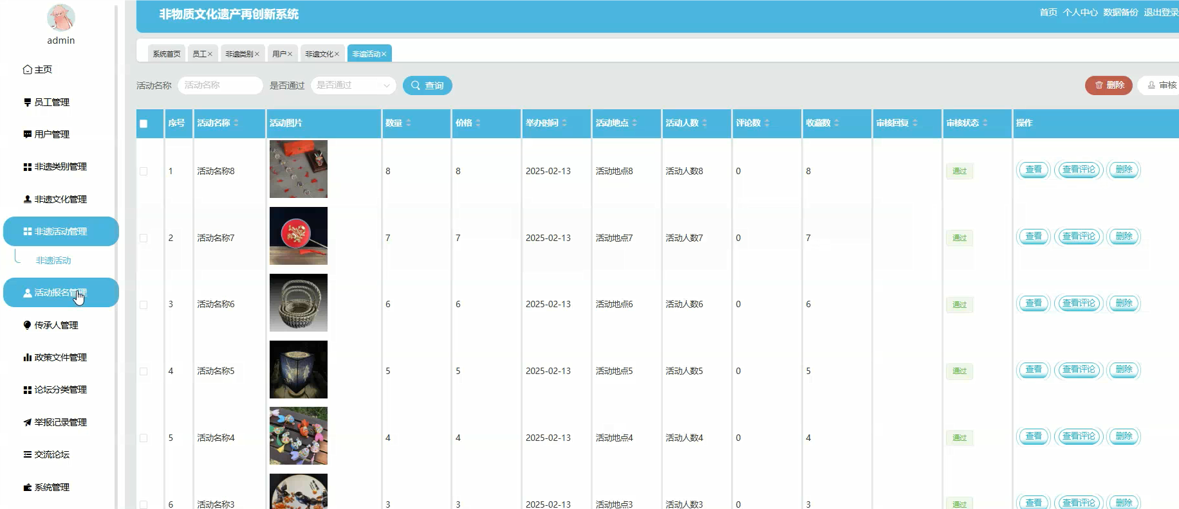This screenshot has width=1179, height=509.
Task: Click 首页 link in the header
Action: [1048, 12]
